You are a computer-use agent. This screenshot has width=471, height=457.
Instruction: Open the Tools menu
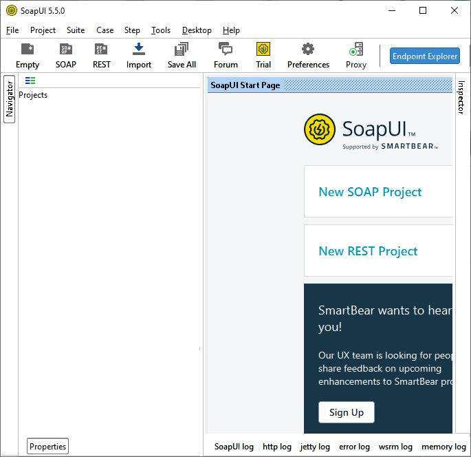(x=161, y=30)
